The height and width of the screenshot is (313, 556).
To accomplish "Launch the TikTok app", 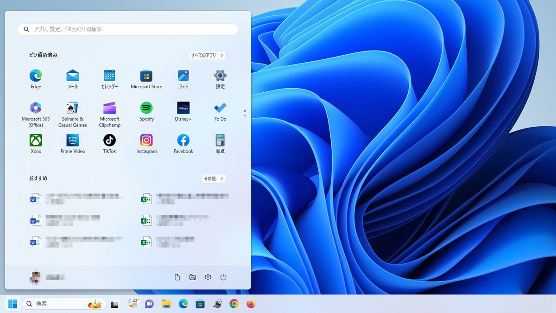I will point(109,144).
